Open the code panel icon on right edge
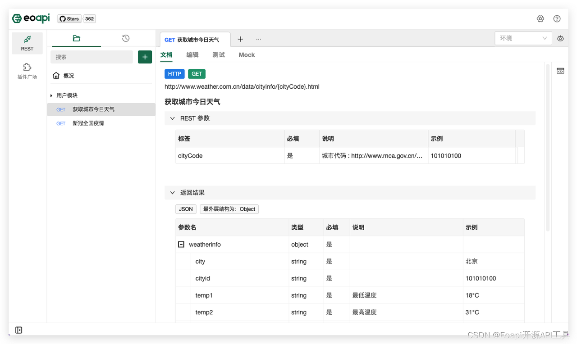The width and height of the screenshot is (577, 344). click(560, 71)
